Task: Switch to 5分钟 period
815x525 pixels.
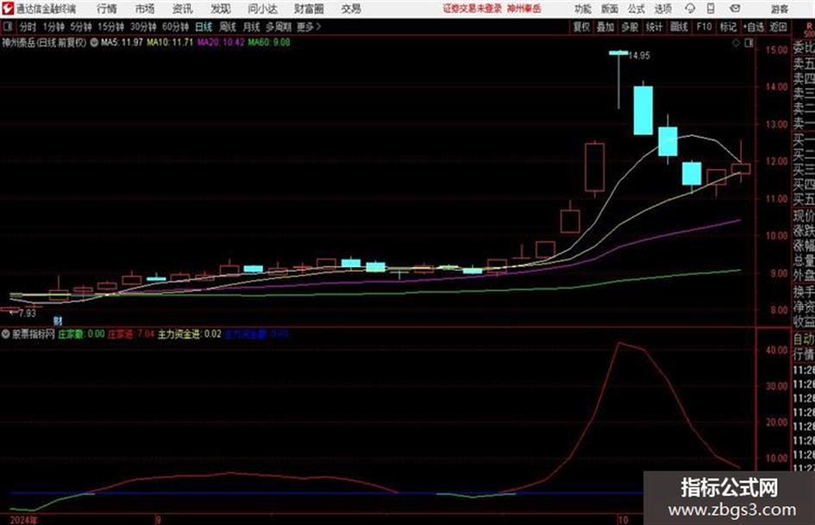Action: point(81,27)
